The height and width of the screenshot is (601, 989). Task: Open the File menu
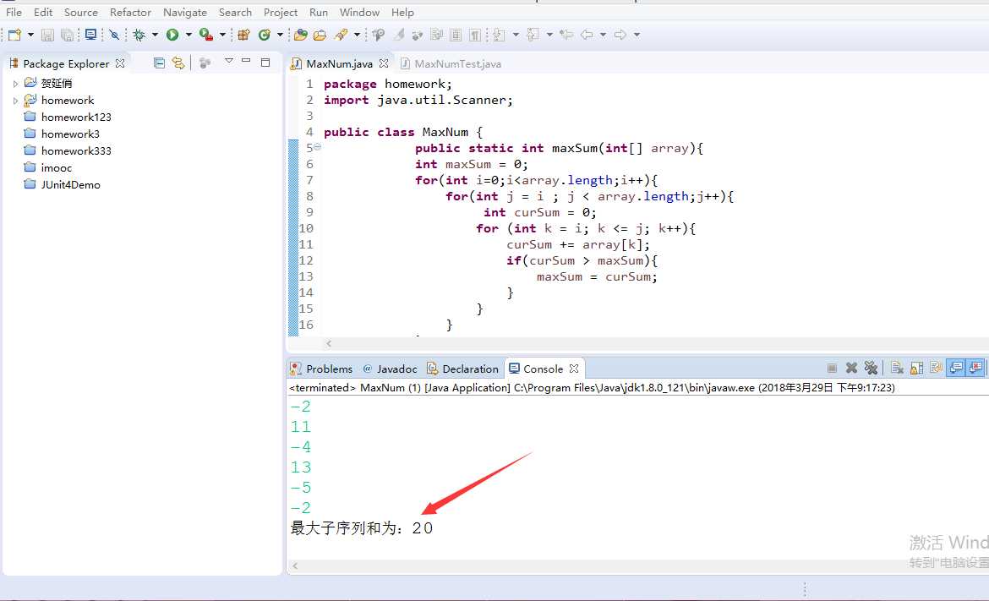click(x=14, y=12)
